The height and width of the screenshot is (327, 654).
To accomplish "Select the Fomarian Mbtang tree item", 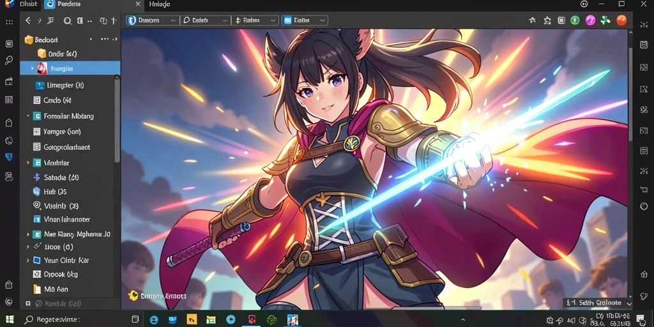I will click(x=69, y=116).
